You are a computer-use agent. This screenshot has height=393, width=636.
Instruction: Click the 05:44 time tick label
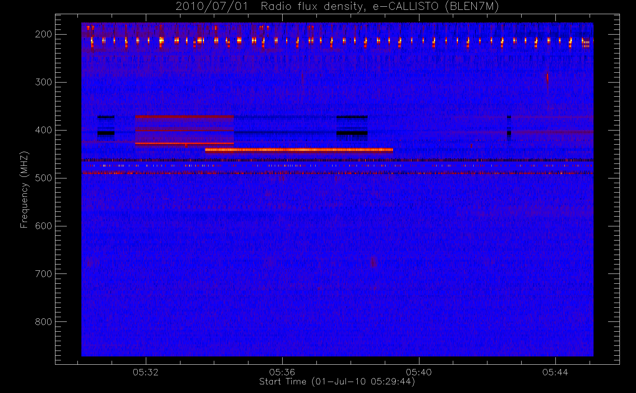(555, 372)
